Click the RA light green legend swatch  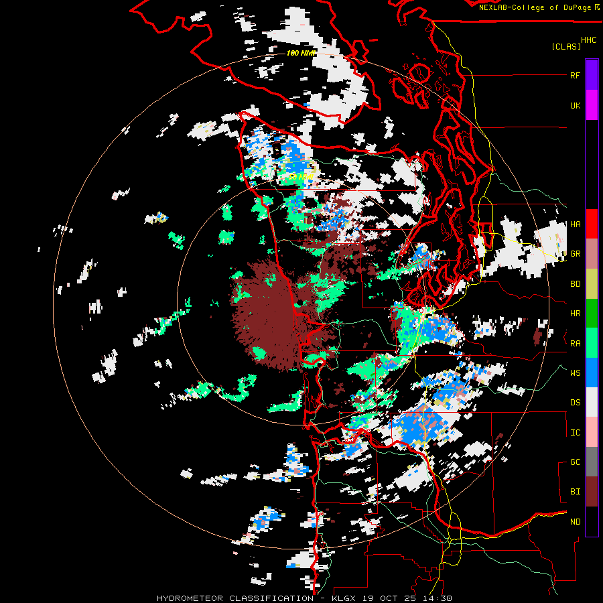(x=592, y=343)
